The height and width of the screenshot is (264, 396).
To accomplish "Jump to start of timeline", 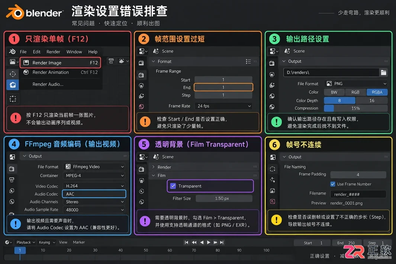I will (x=186, y=242).
